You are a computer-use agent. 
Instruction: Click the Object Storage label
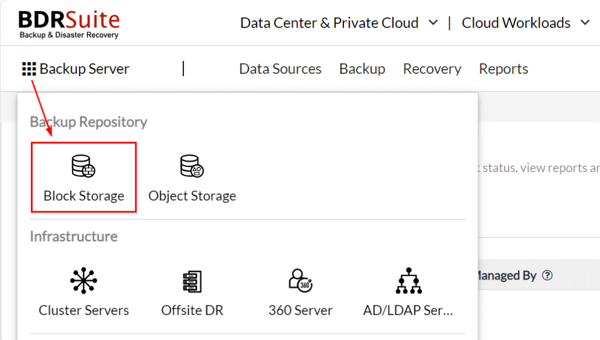(192, 195)
